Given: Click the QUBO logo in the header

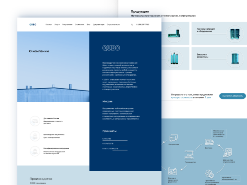Looking at the screenshot, I should pos(33,25).
